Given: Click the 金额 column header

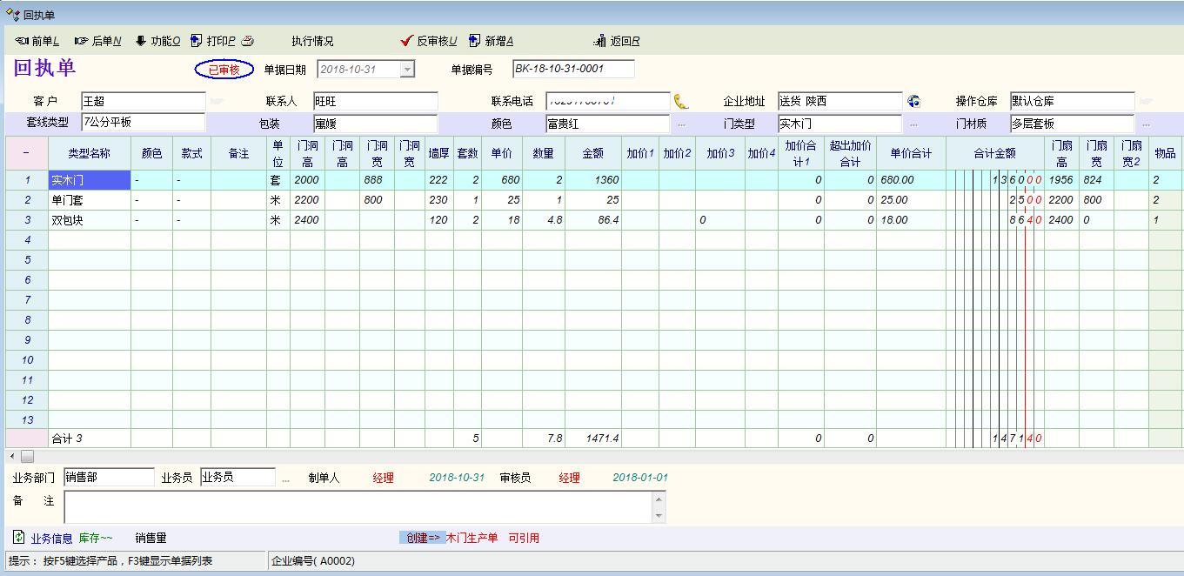Looking at the screenshot, I should [x=592, y=153].
